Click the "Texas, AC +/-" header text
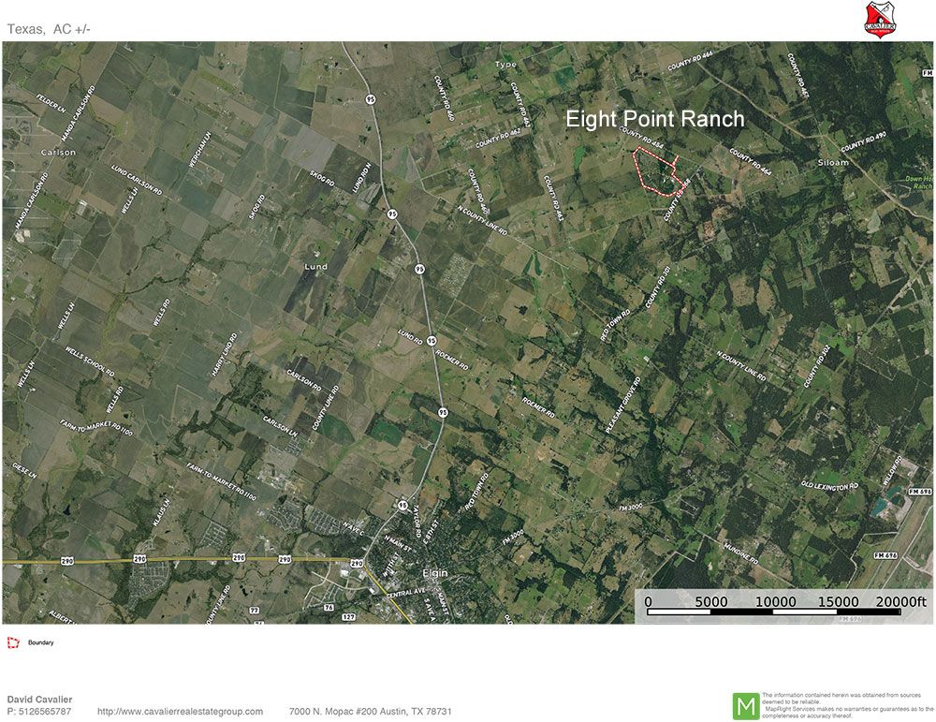The height and width of the screenshot is (722, 936). tap(49, 29)
